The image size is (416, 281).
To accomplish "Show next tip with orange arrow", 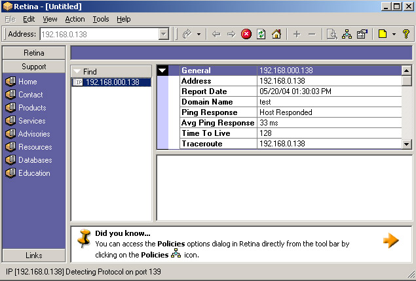I will tap(391, 240).
